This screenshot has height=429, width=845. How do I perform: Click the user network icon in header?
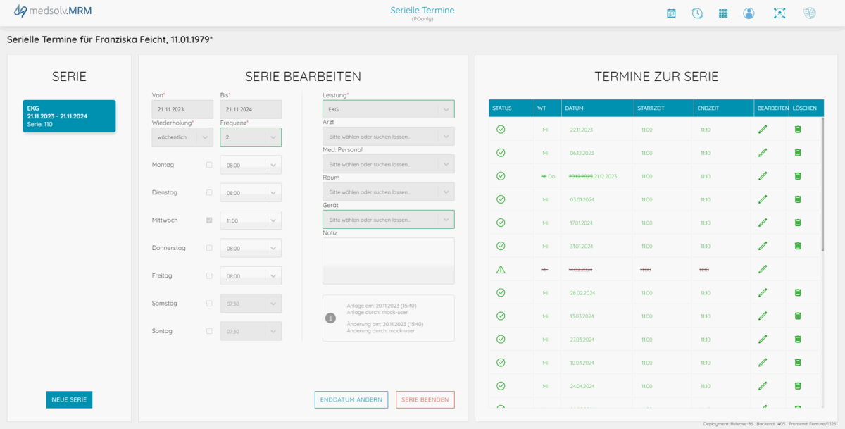[x=780, y=13]
